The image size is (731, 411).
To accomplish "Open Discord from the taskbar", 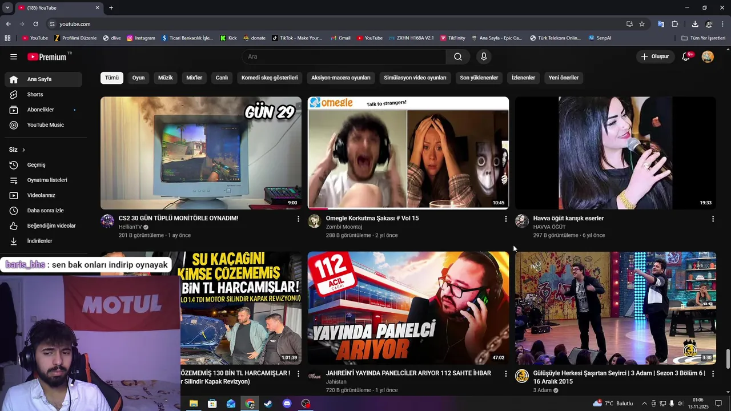I will pos(287,404).
